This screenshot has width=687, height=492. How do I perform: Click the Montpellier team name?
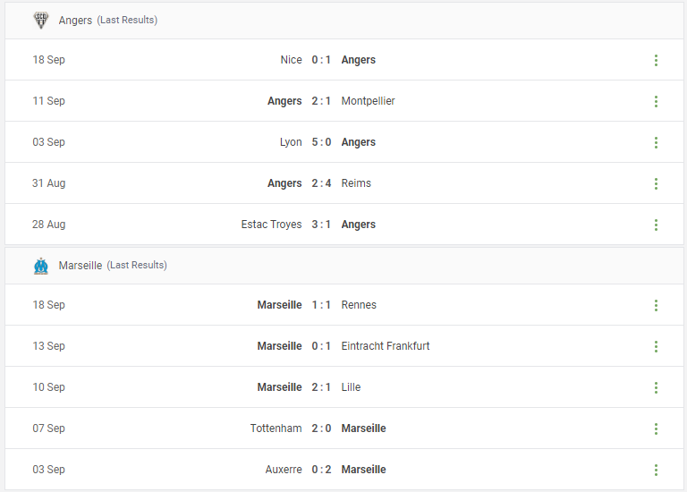coord(368,101)
